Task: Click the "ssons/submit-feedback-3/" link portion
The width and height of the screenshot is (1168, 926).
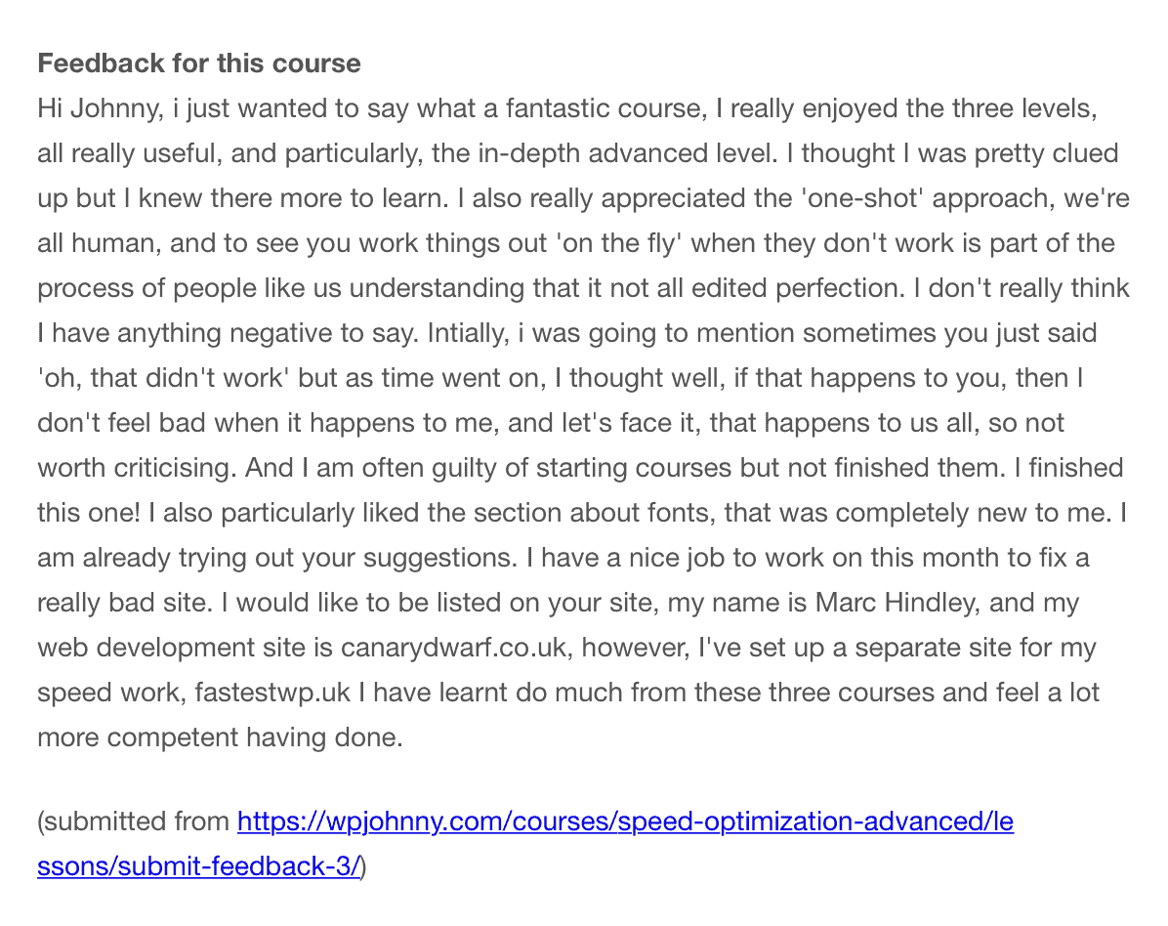Action: click(198, 866)
